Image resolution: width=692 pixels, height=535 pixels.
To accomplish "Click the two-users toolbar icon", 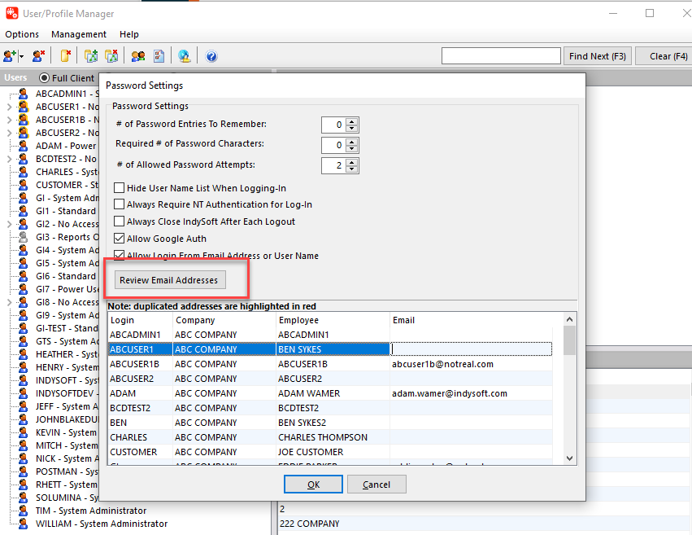I will click(138, 56).
